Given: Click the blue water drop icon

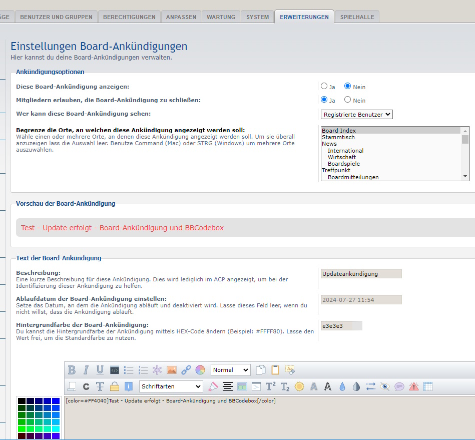Looking at the screenshot, I should [342, 386].
